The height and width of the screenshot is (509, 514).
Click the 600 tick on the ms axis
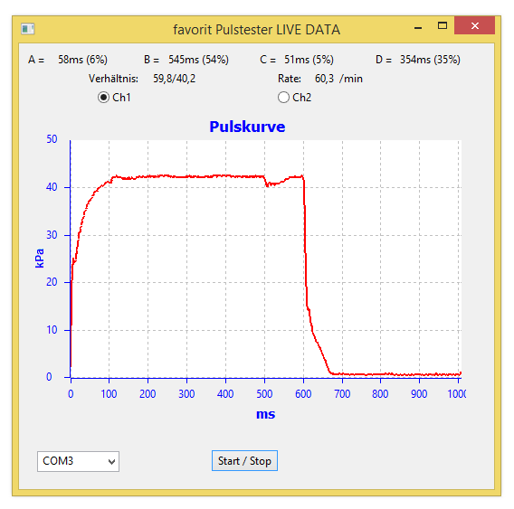(x=303, y=393)
